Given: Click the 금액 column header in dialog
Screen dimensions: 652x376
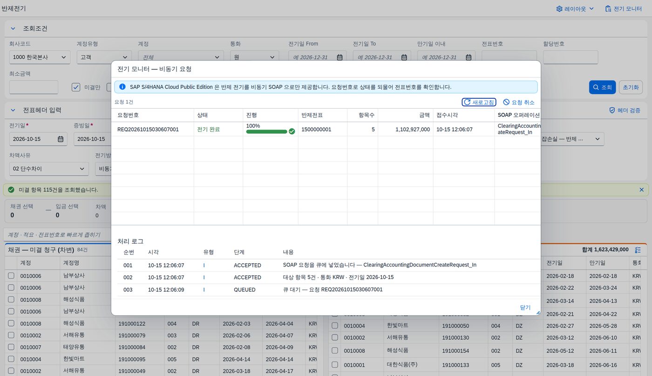Looking at the screenshot, I should tap(405, 115).
